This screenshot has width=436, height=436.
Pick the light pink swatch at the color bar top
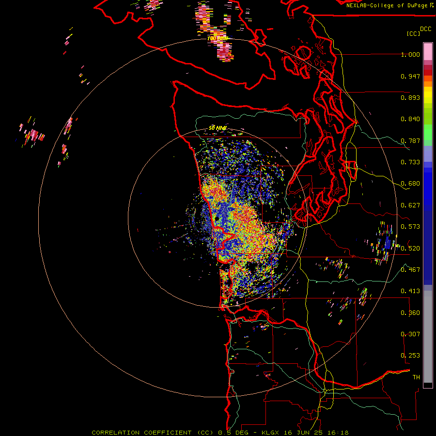point(428,52)
